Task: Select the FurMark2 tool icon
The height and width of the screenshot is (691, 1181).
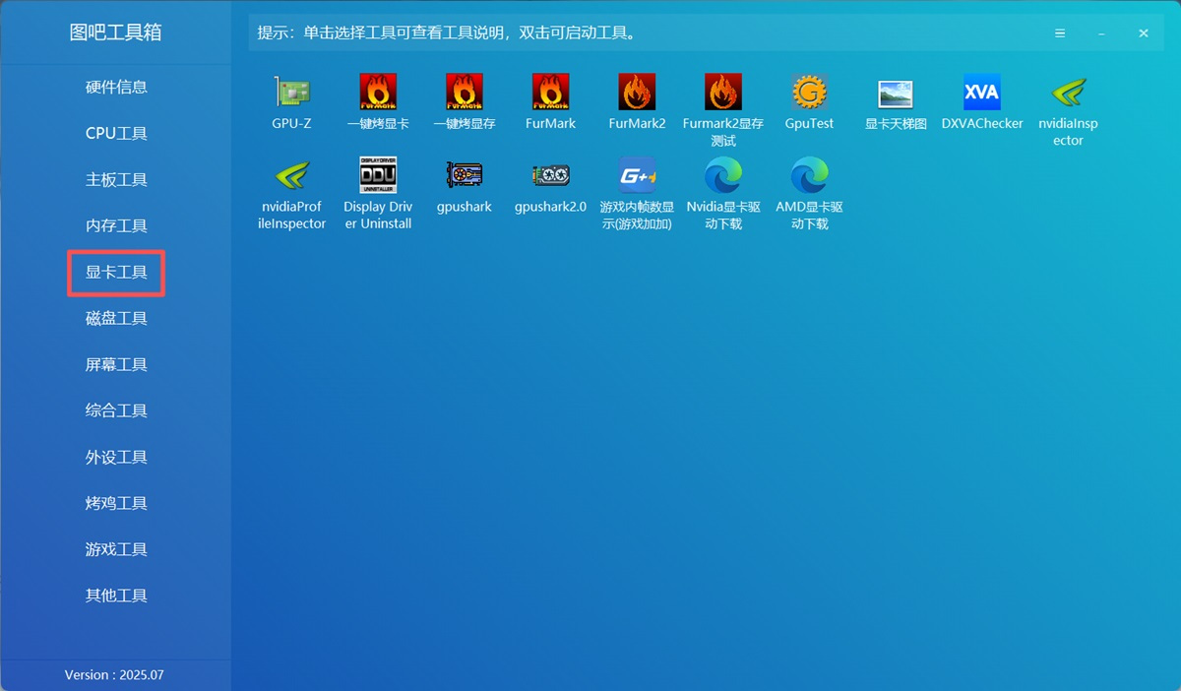Action: point(637,98)
